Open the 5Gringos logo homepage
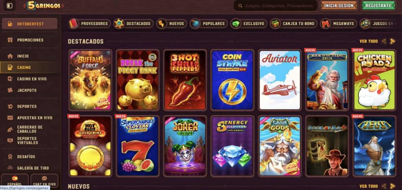This screenshot has width=402, height=190. pos(44,5)
